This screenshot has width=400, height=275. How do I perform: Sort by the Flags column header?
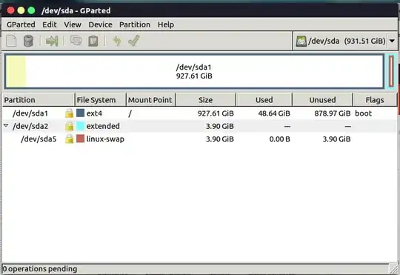[375, 100]
